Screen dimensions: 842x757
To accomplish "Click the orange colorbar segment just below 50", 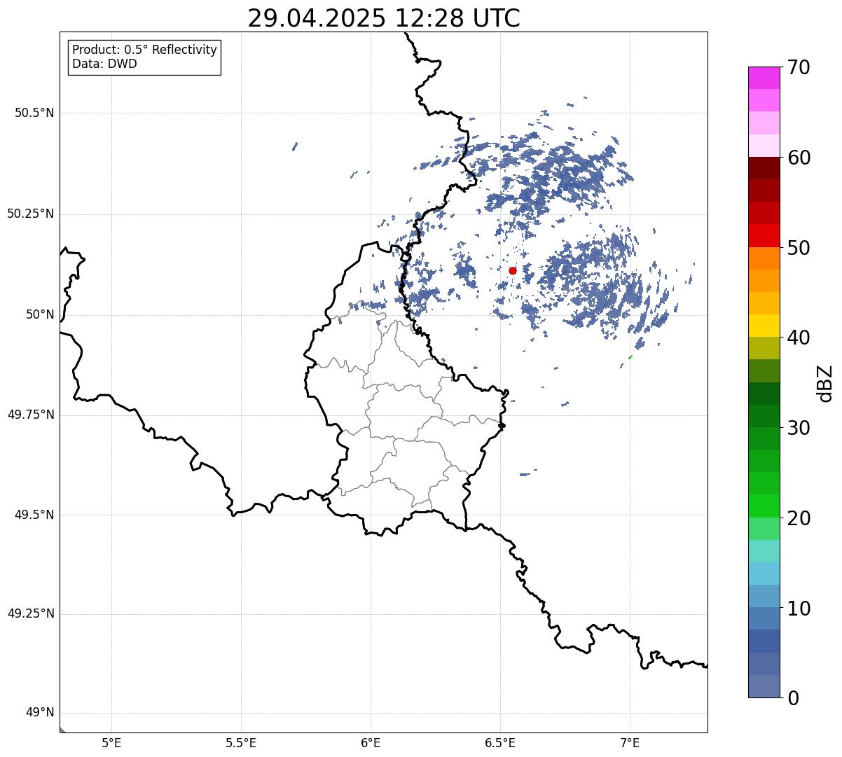I will point(764,258).
